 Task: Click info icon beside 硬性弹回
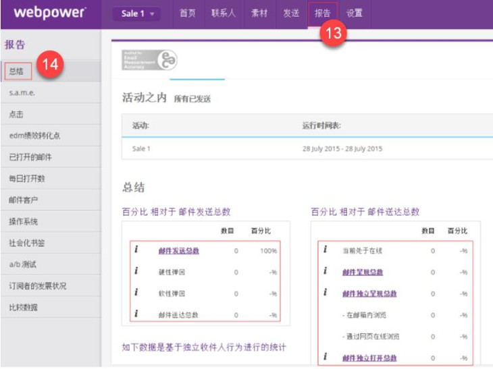pos(136,271)
